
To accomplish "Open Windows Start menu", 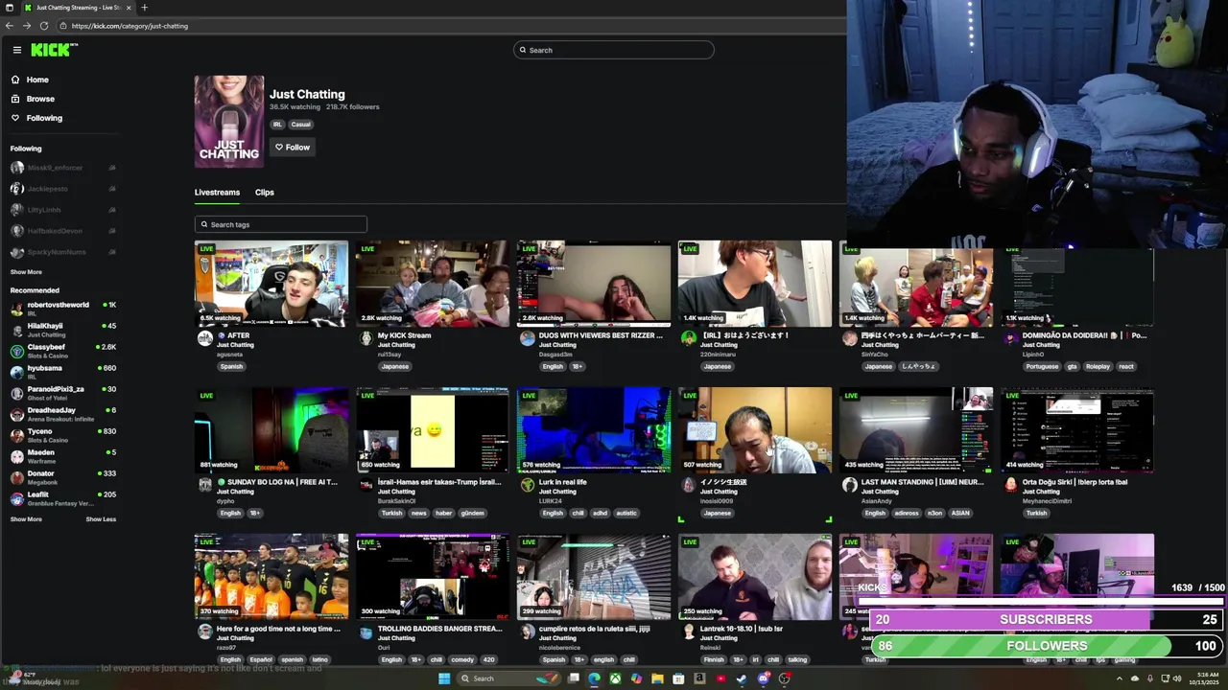I will click(443, 678).
